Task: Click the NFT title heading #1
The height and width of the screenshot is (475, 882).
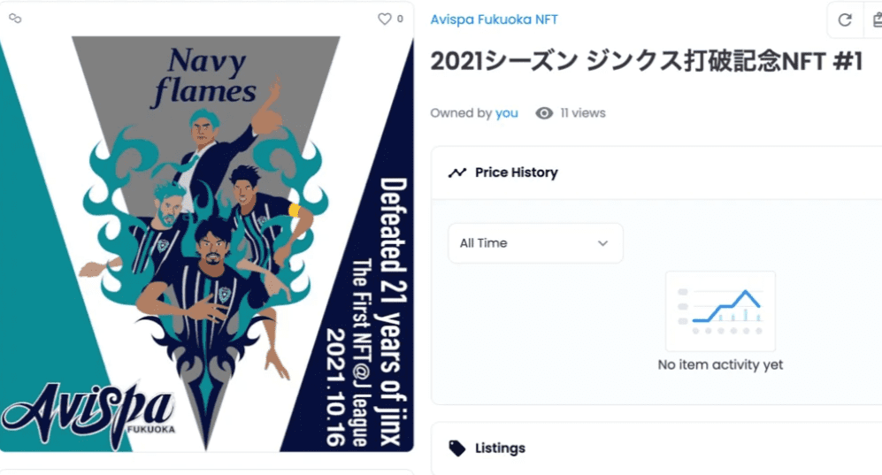Action: pos(647,61)
